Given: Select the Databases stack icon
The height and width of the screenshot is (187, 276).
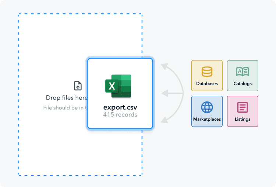Looking at the screenshot, I should (207, 72).
